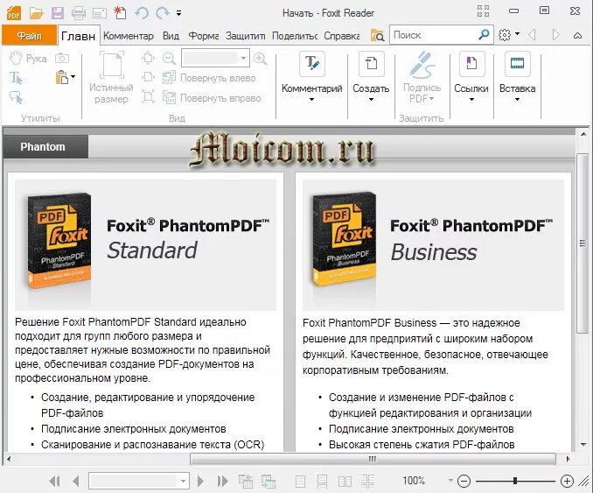
Task: Zoom out with status bar minus
Action: point(464,482)
